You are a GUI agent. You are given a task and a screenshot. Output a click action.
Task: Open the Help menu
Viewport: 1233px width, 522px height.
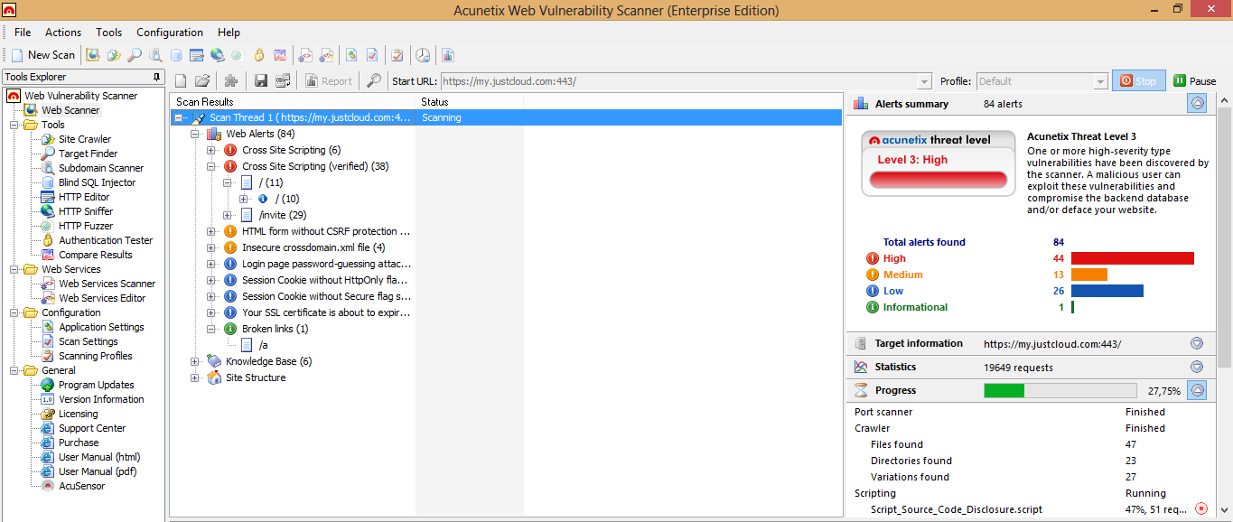pyautogui.click(x=229, y=33)
